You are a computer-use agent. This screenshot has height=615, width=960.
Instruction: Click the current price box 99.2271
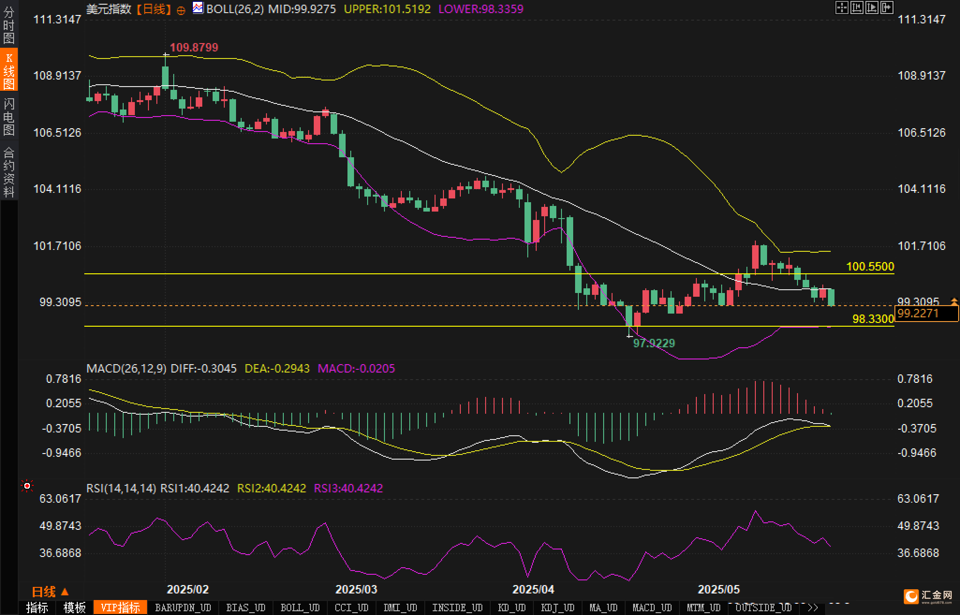(926, 313)
